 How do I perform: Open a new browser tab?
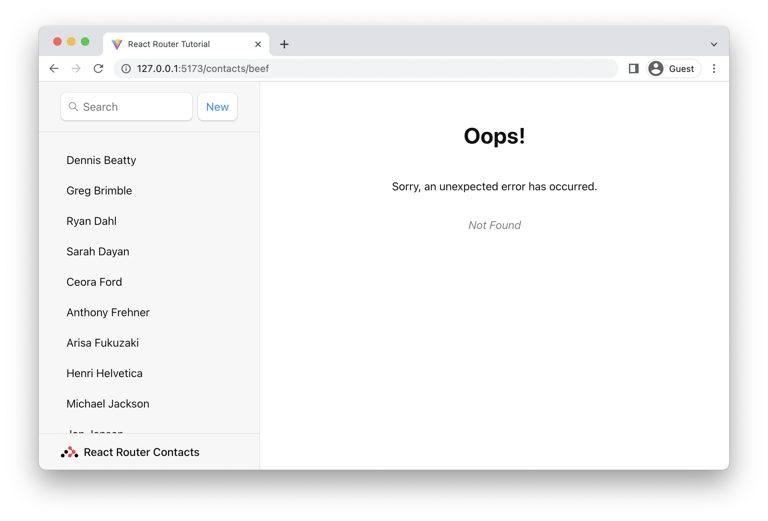(284, 44)
